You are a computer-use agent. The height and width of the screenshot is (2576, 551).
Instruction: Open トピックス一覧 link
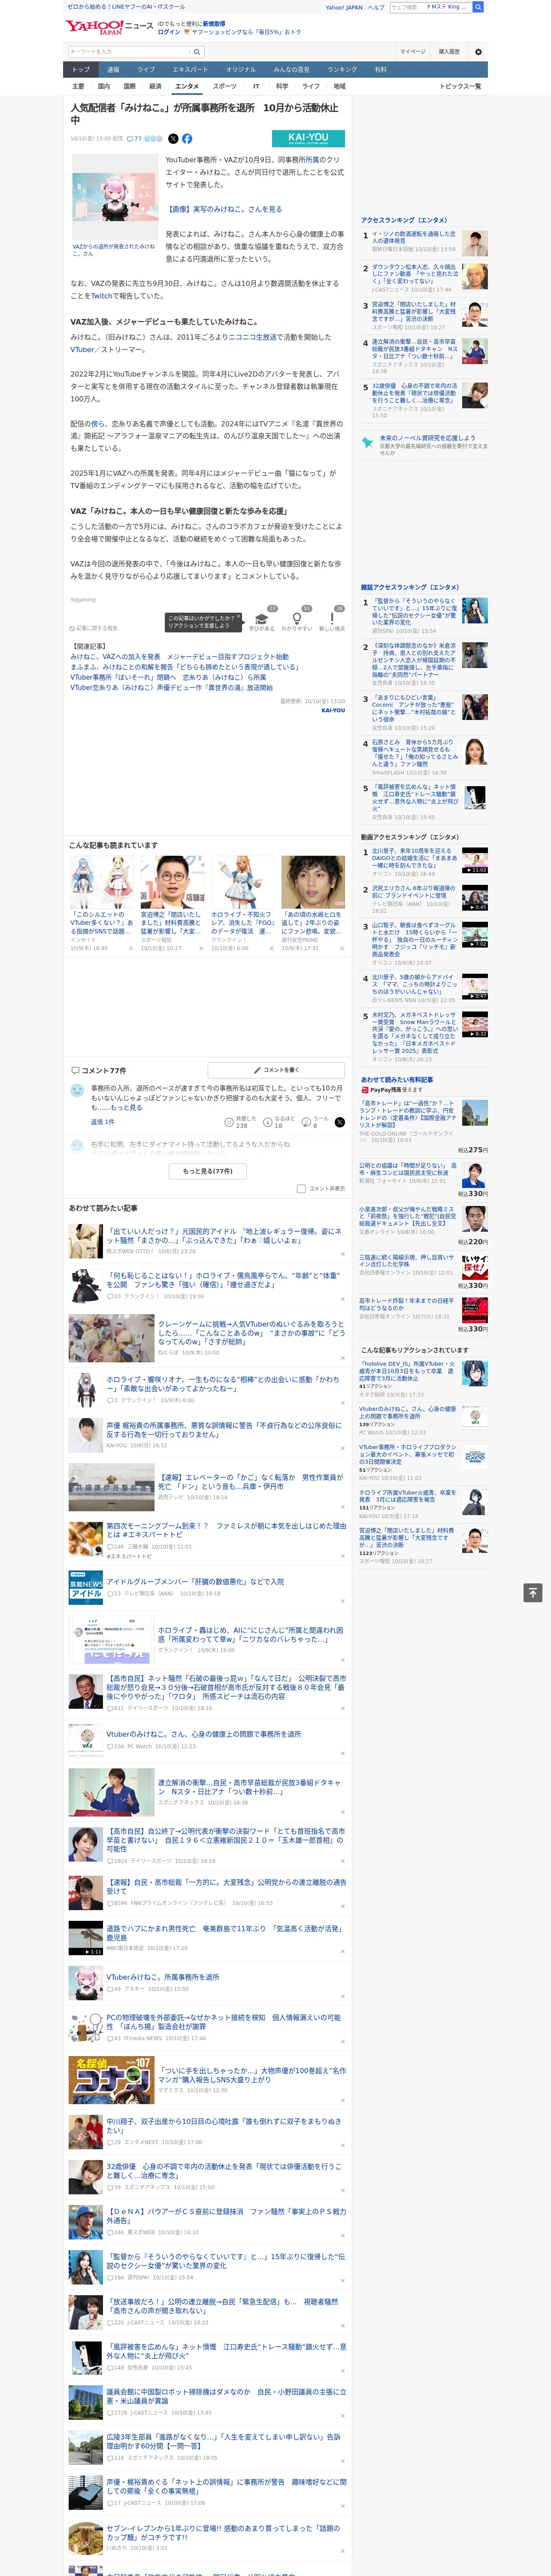click(460, 86)
